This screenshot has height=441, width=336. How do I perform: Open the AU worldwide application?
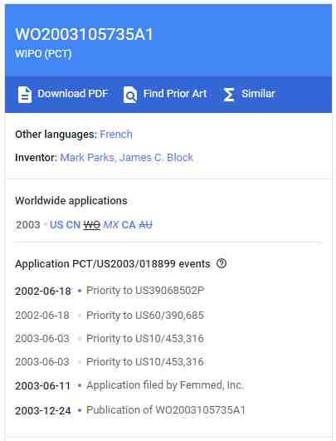coord(145,225)
